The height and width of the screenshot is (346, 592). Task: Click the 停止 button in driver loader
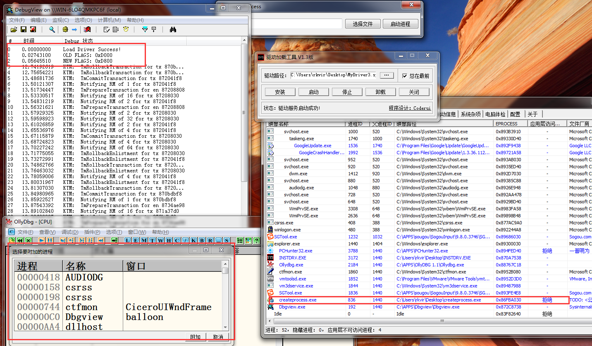point(347,92)
